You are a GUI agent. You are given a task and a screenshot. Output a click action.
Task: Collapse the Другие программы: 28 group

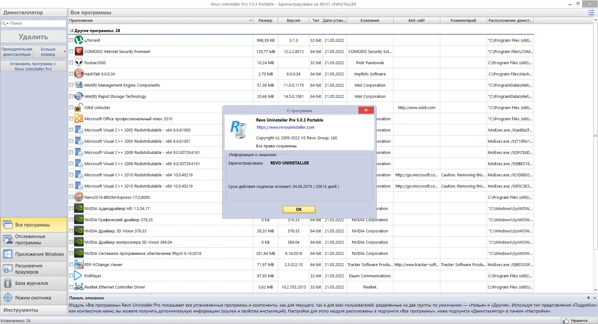(x=71, y=31)
